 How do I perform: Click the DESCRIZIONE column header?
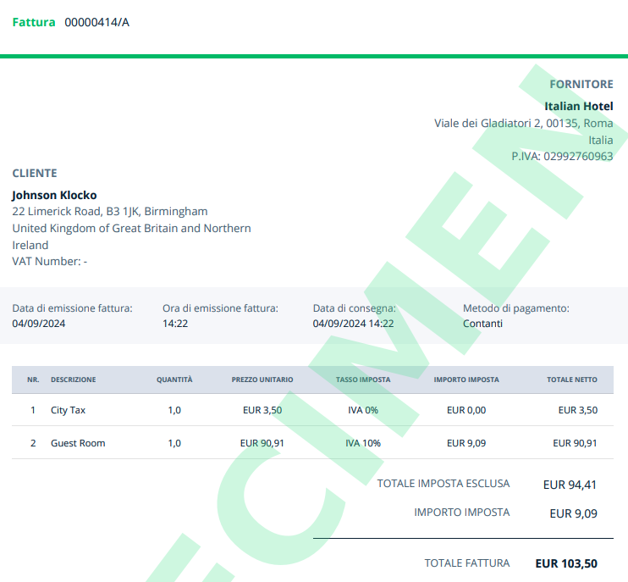click(x=73, y=380)
